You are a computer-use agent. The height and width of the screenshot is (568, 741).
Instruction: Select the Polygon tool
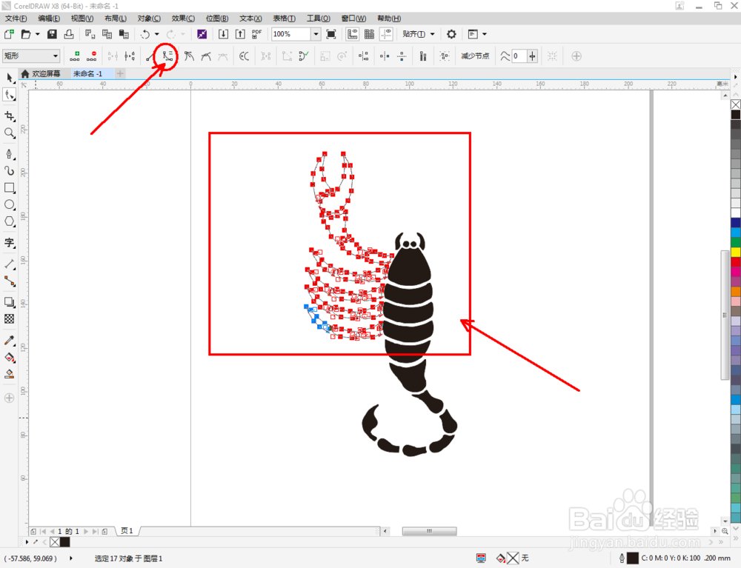[10, 221]
